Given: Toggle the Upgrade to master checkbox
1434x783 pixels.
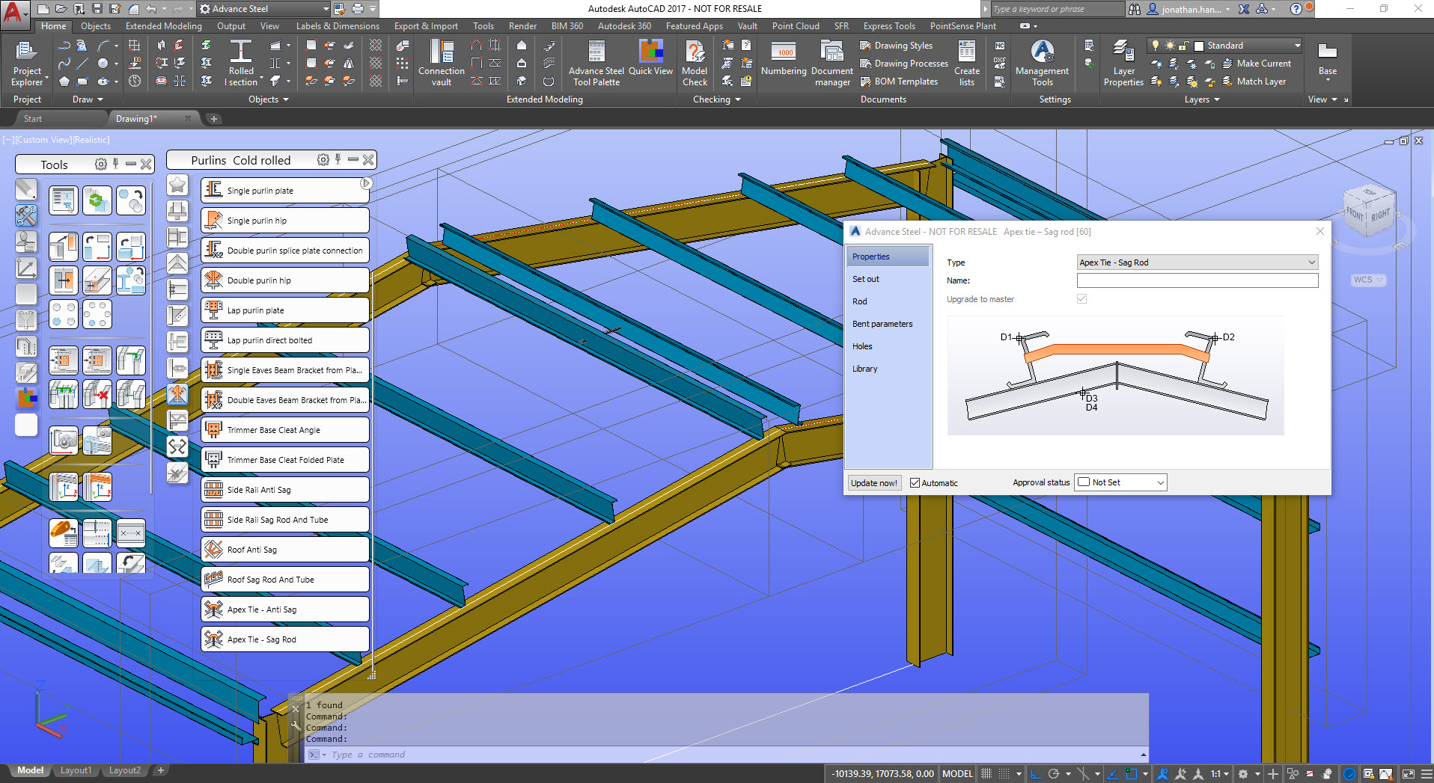Looking at the screenshot, I should click(1081, 299).
